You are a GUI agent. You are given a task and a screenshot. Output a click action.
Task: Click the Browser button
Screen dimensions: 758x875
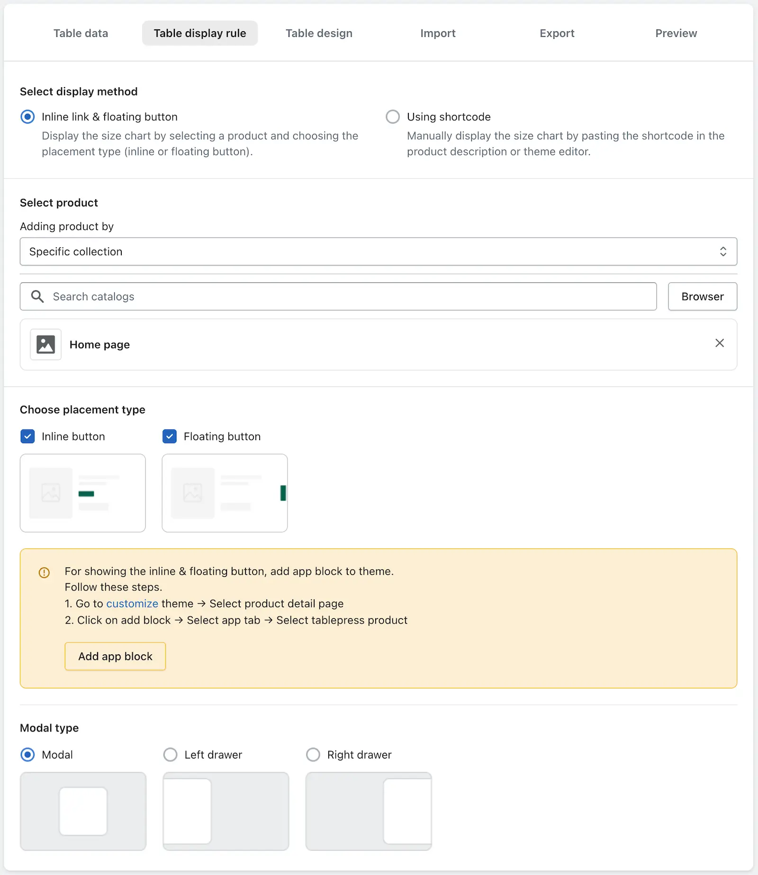[x=703, y=296]
